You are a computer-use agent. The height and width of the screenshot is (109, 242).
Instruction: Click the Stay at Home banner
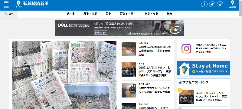pyautogui.click(x=203, y=68)
